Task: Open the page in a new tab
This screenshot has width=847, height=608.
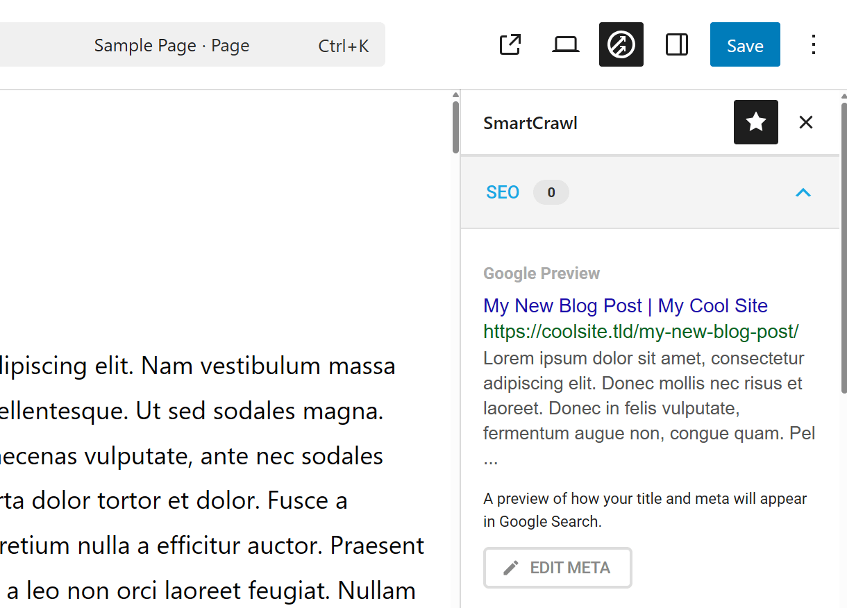Action: click(510, 45)
